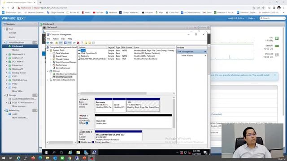287x161 pixels.
Task: Open the Help menu in Computer Management
Action: [x=70, y=39]
